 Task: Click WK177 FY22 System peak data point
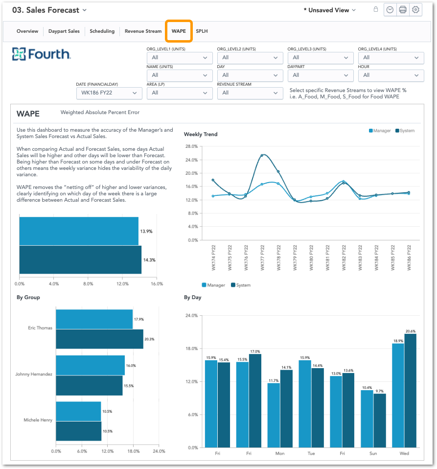[262, 156]
